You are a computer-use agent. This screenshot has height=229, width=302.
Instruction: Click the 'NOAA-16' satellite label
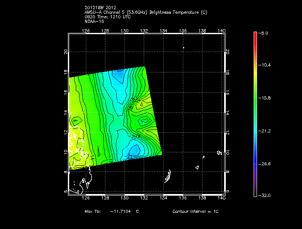[94, 21]
